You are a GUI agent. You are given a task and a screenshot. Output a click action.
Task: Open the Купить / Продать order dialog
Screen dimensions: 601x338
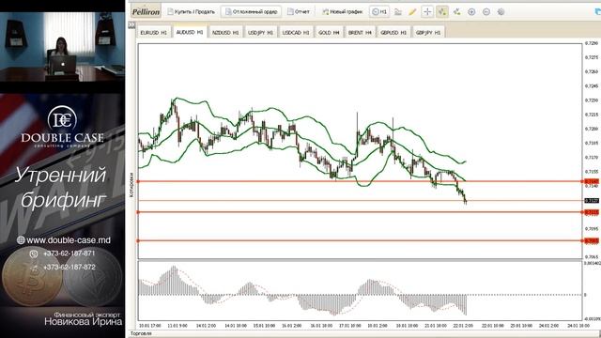point(191,12)
